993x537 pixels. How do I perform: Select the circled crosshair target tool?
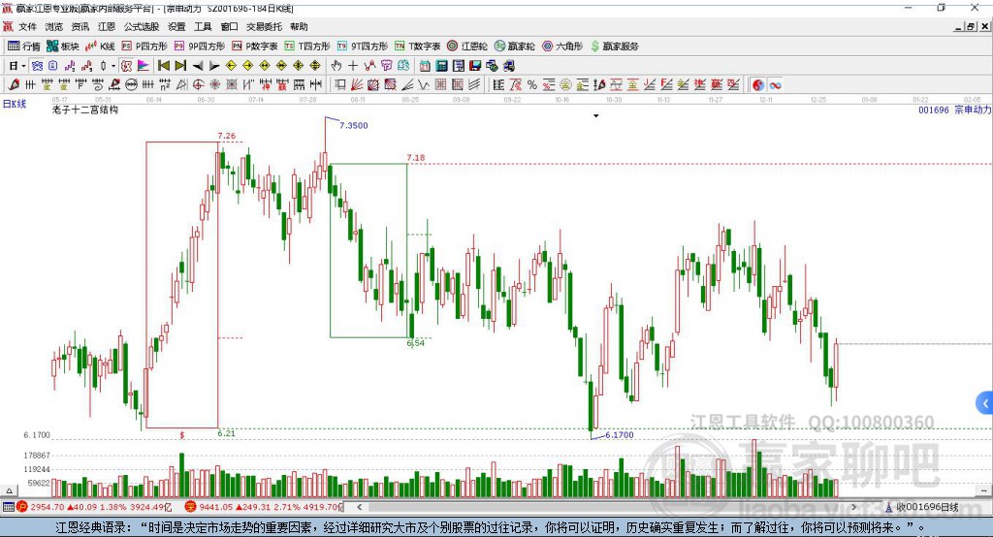(x=198, y=85)
